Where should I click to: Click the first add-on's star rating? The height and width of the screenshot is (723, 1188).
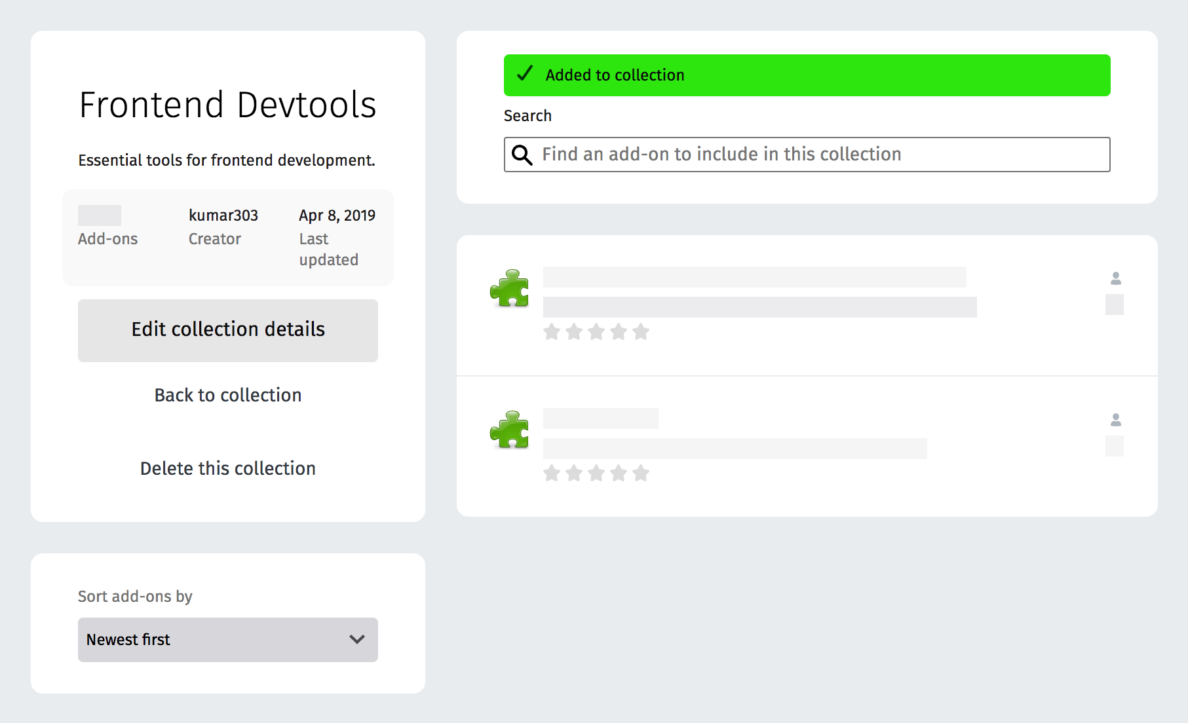click(x=596, y=332)
